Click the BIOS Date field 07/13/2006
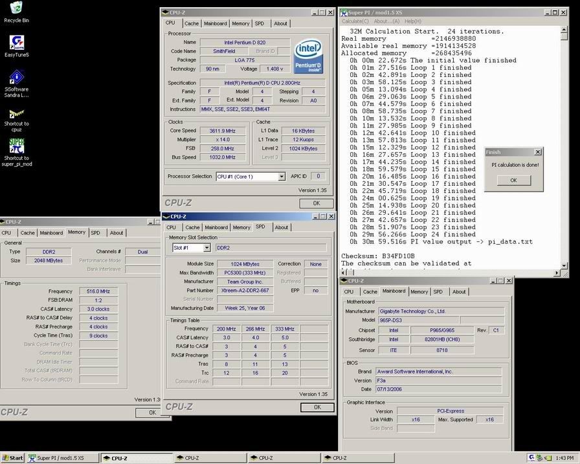 439,390
